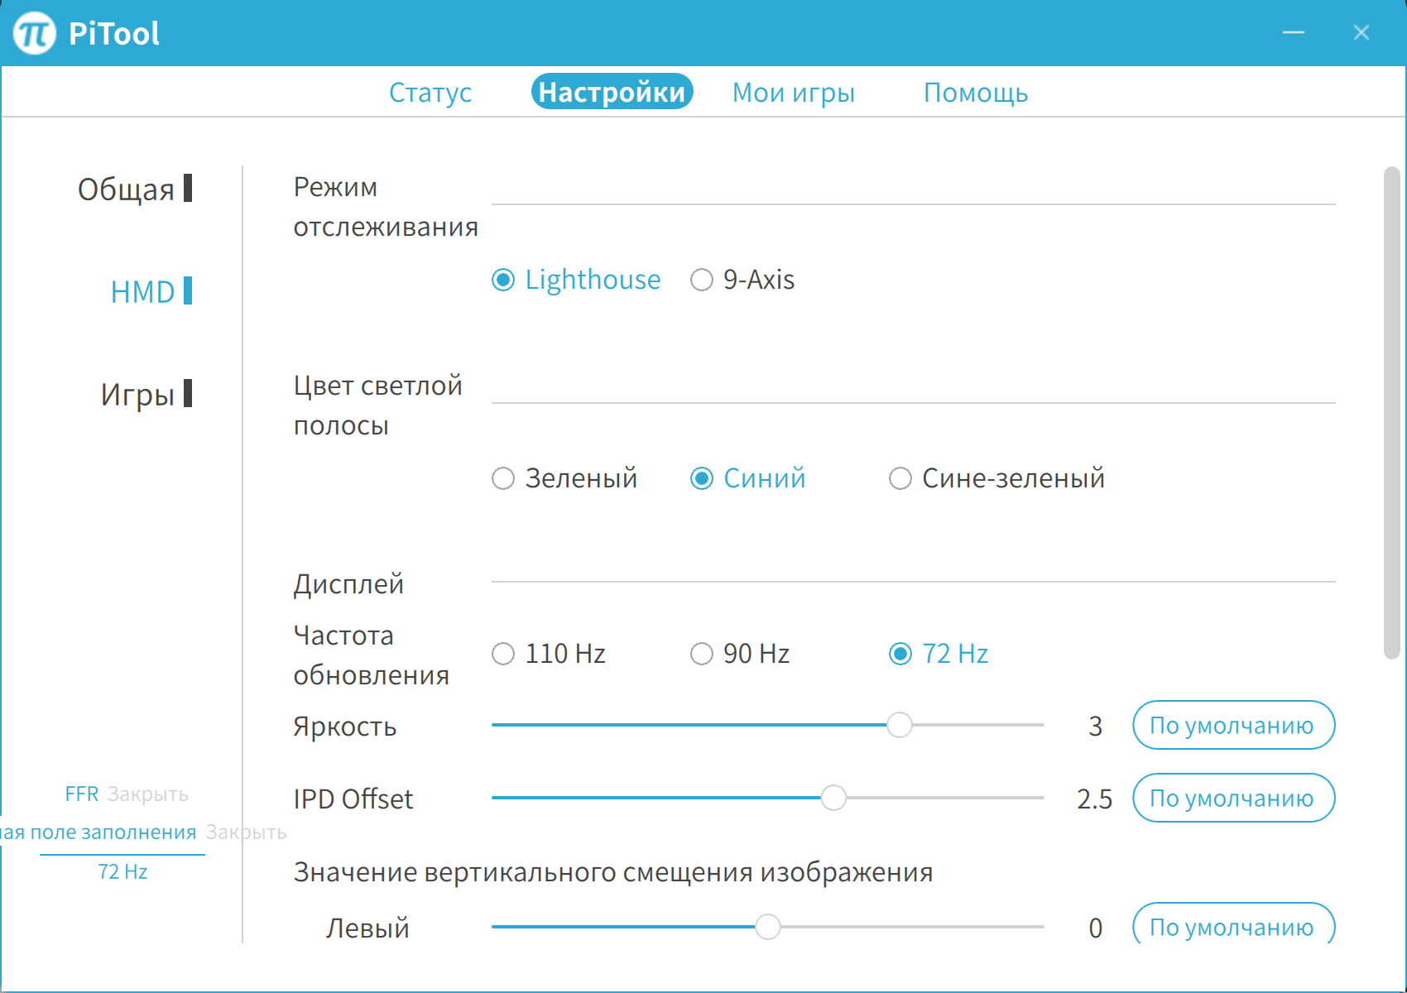Select 9-Axis tracking mode
The width and height of the screenshot is (1407, 993).
702,281
